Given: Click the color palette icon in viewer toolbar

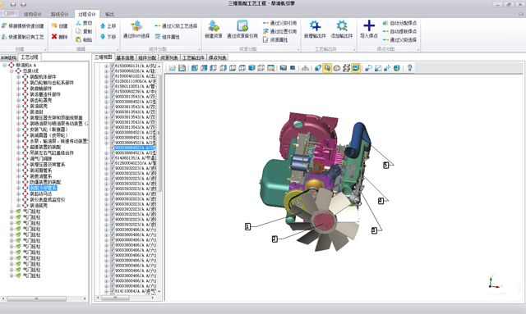Looking at the screenshot, I should (336, 68).
